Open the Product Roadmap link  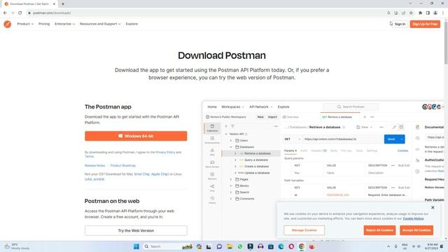(x=123, y=166)
